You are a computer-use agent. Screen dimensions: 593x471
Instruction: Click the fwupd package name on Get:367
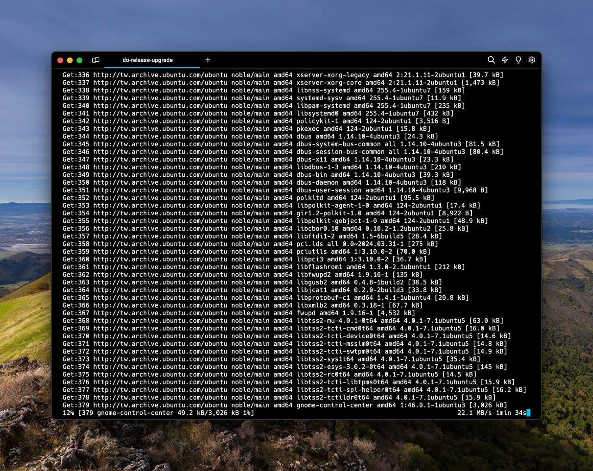click(306, 313)
